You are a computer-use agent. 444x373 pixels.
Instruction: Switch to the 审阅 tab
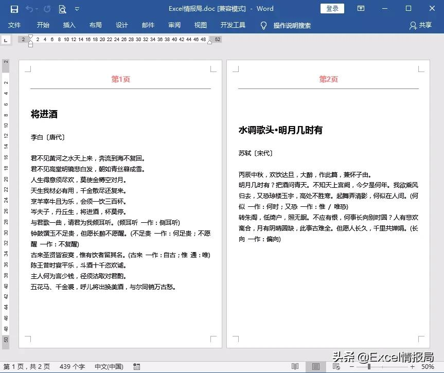pyautogui.click(x=174, y=25)
